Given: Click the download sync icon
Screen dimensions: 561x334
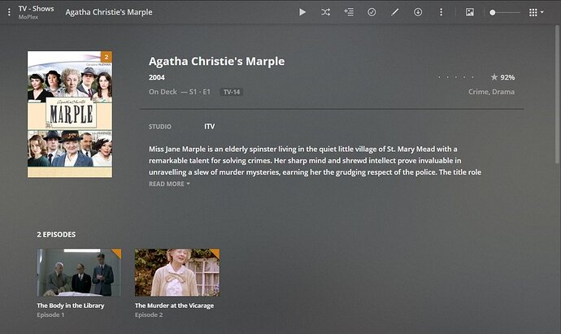Looking at the screenshot, I should coord(418,12).
